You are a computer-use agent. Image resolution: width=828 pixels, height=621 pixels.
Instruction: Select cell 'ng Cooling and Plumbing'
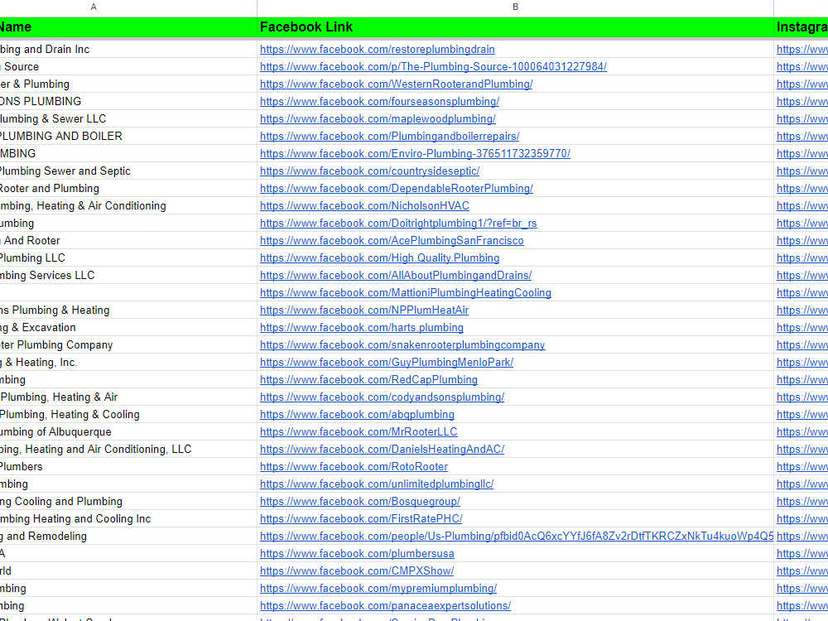[x=128, y=503]
